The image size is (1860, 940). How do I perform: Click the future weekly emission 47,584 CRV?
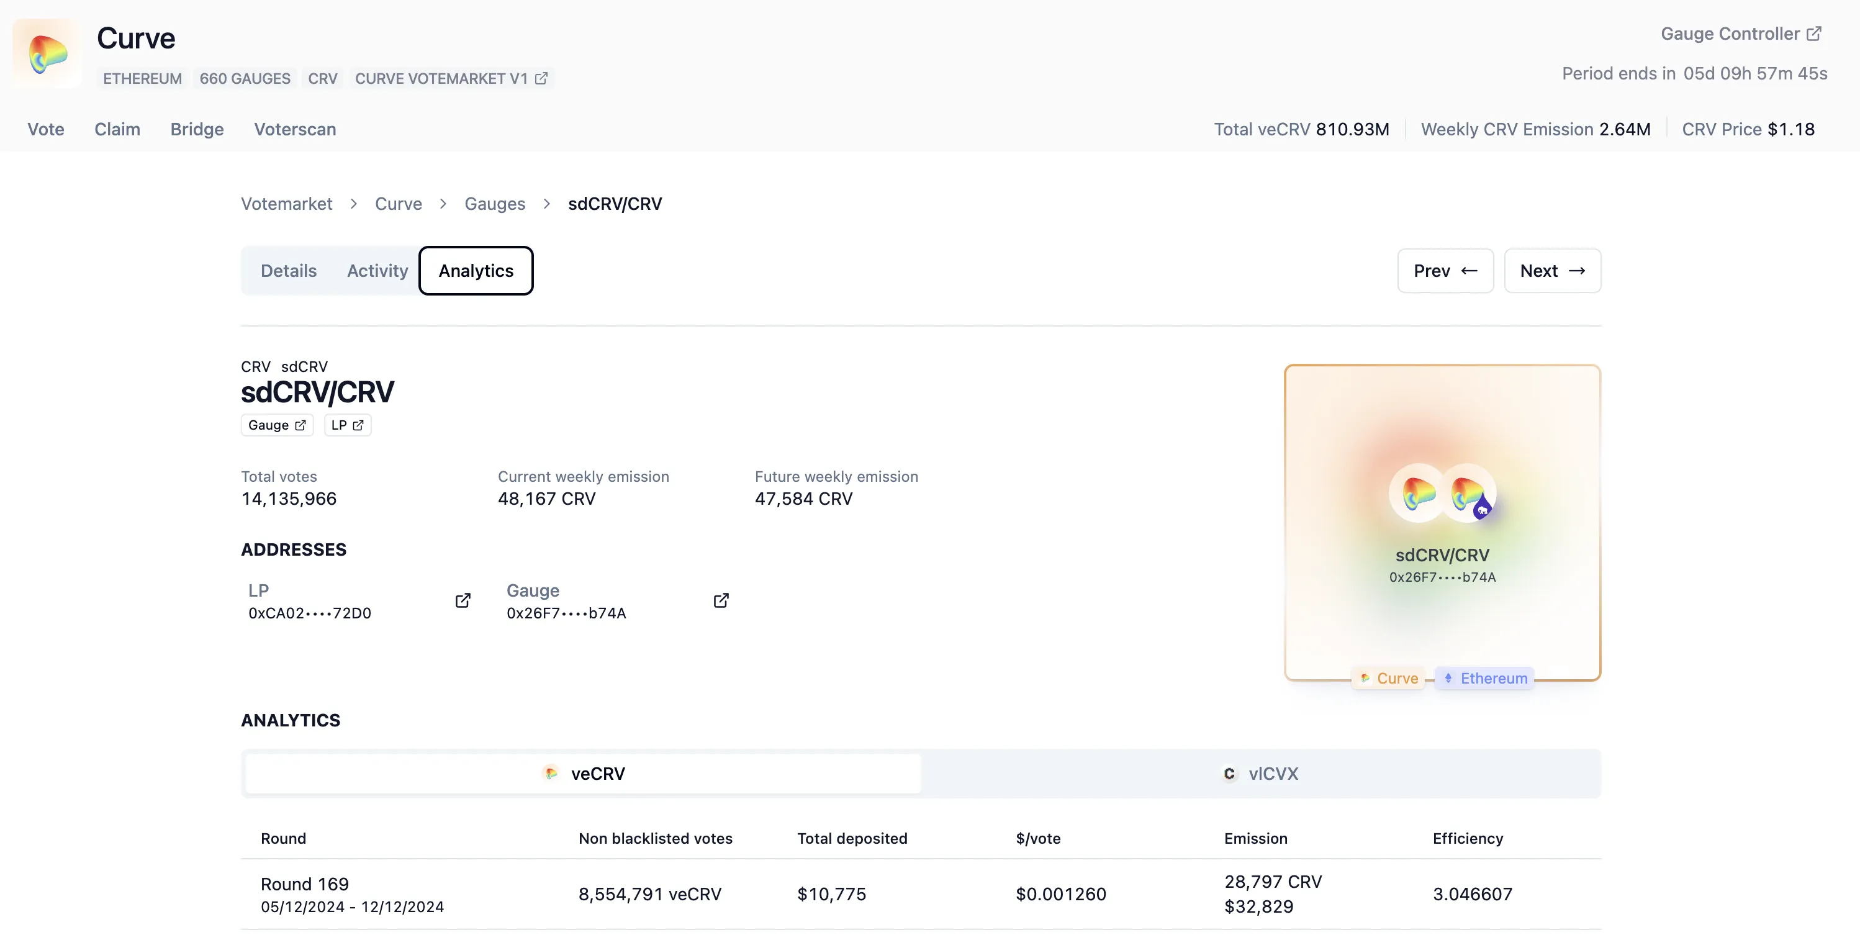(803, 499)
